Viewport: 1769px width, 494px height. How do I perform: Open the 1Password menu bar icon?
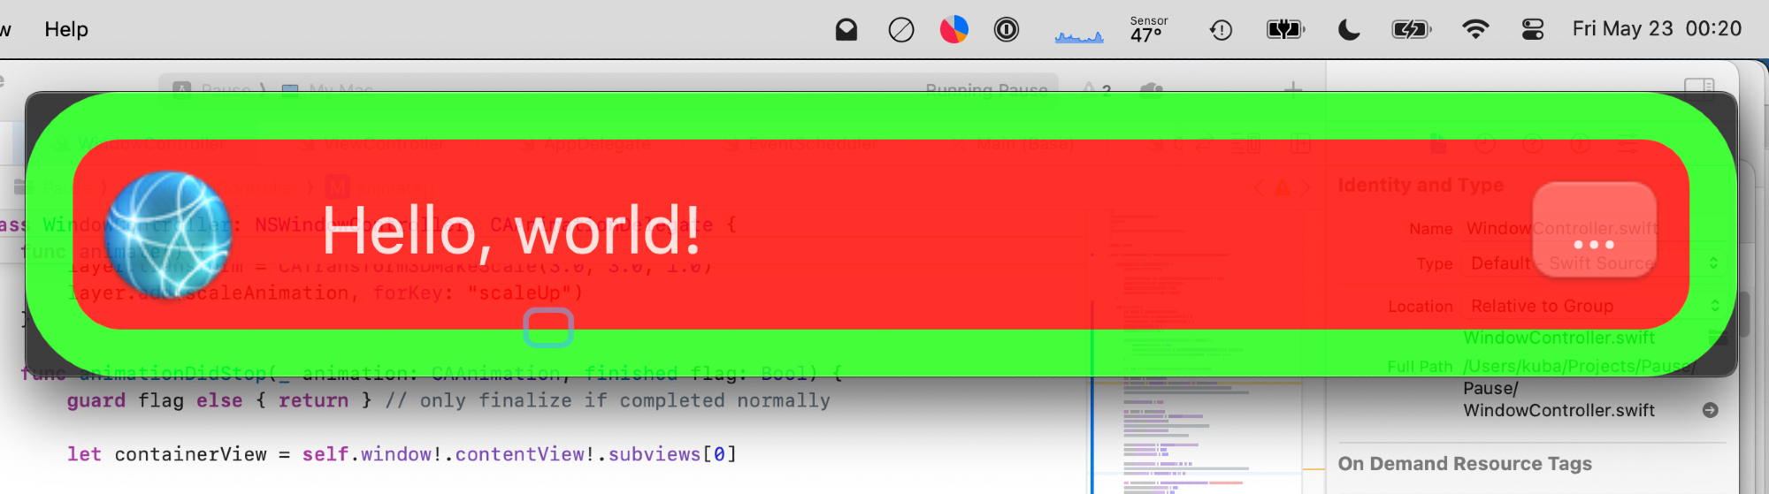click(1006, 30)
